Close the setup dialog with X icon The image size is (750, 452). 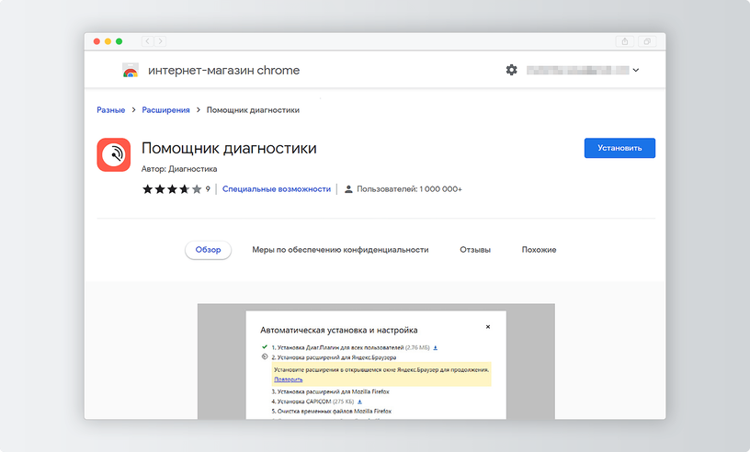(x=488, y=327)
